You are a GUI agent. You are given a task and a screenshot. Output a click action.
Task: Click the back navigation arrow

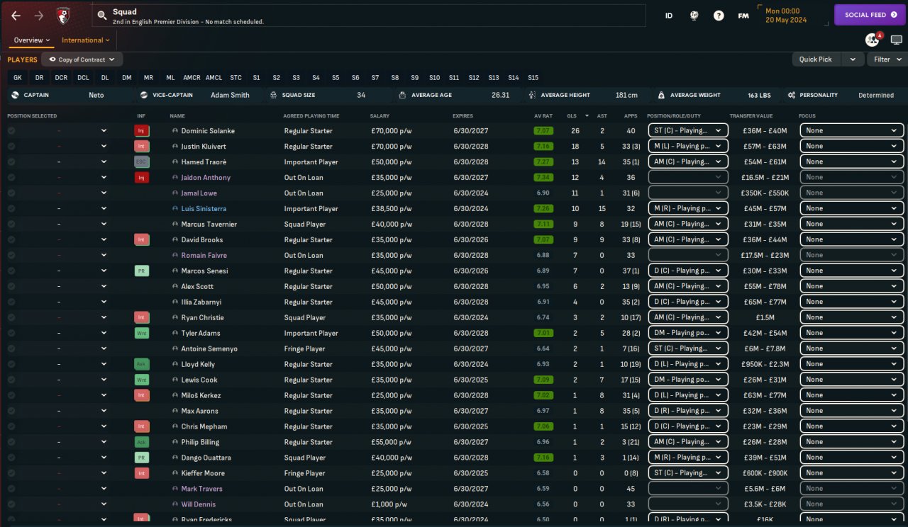(16, 16)
